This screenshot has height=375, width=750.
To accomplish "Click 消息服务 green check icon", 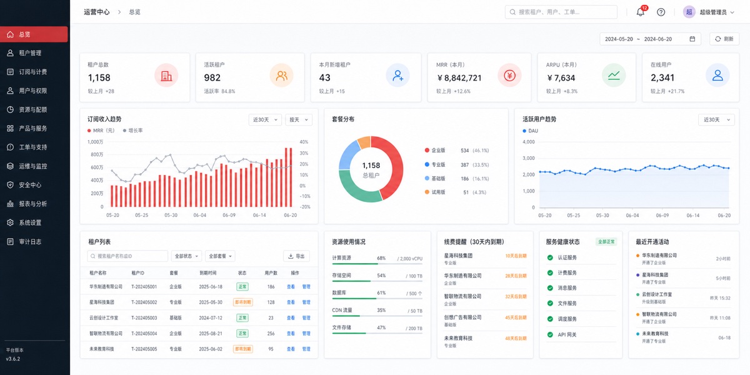I will pos(550,288).
